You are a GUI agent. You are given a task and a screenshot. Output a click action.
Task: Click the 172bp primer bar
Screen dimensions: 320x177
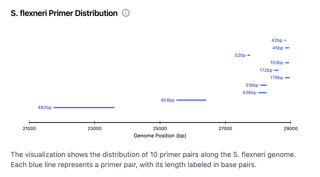pyautogui.click(x=276, y=70)
